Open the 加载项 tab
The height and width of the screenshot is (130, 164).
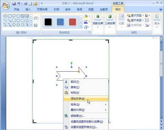click(104, 9)
